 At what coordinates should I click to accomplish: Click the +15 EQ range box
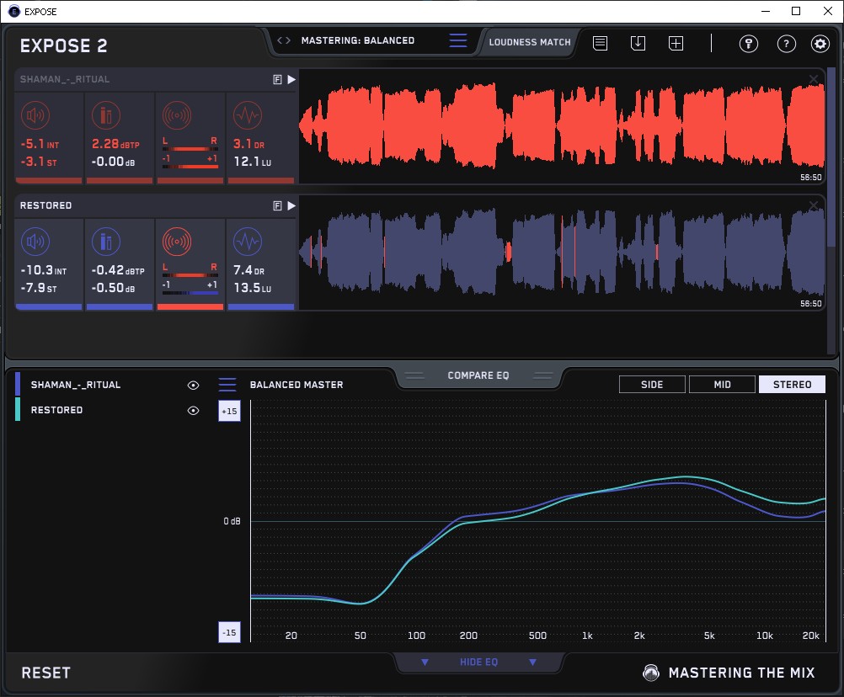pos(229,411)
